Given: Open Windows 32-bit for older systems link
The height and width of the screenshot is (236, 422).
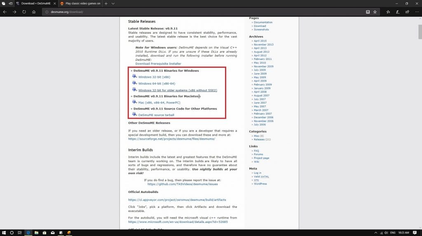Looking at the screenshot, I should pos(178,90).
